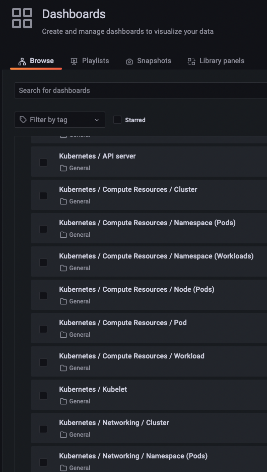Viewport: 267px width, 472px height.
Task: Open the Filter by tag dropdown
Action: (60, 120)
